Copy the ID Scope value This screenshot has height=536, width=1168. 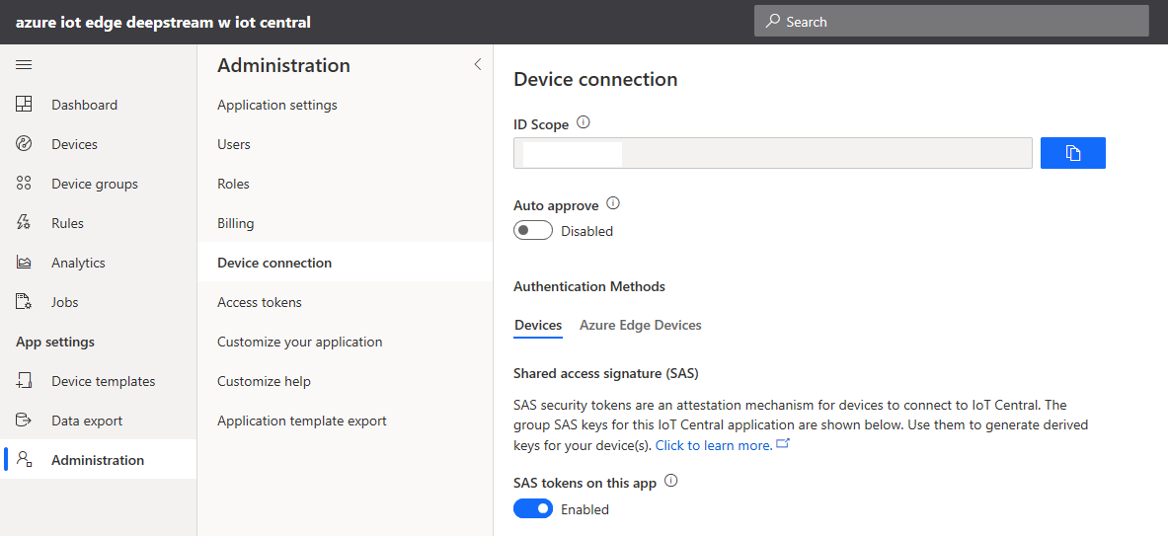[1072, 153]
